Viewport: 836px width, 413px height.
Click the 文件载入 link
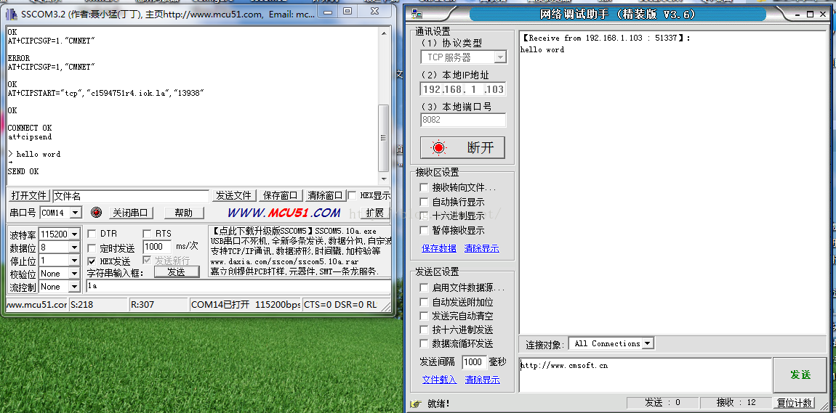439,380
